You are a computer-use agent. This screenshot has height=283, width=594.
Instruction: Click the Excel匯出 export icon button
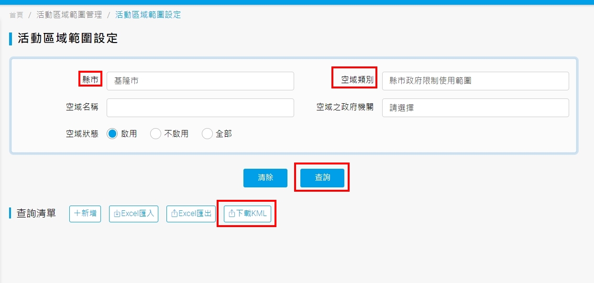click(175, 214)
